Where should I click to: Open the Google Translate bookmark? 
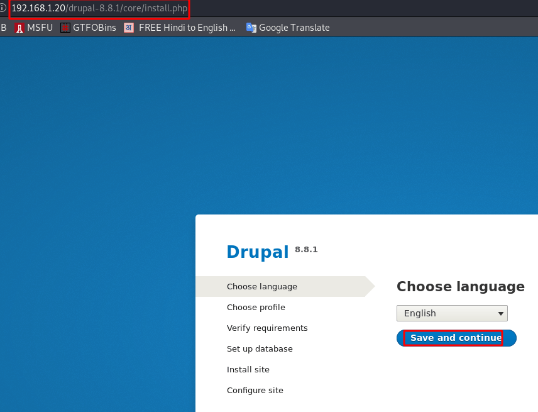coord(287,28)
